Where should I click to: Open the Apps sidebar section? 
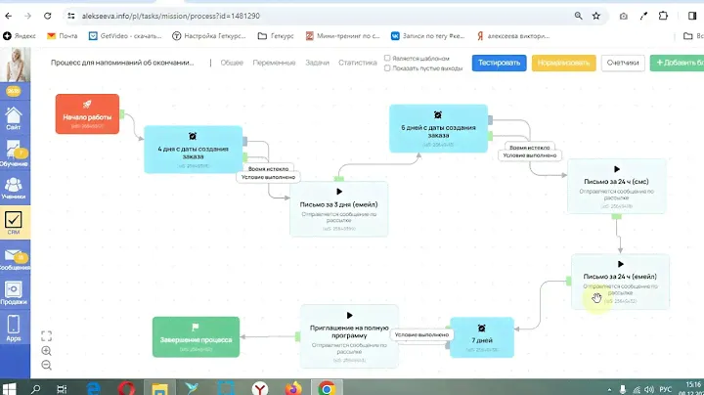(x=15, y=329)
